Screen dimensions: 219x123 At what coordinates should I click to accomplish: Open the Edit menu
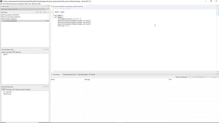click(4, 4)
